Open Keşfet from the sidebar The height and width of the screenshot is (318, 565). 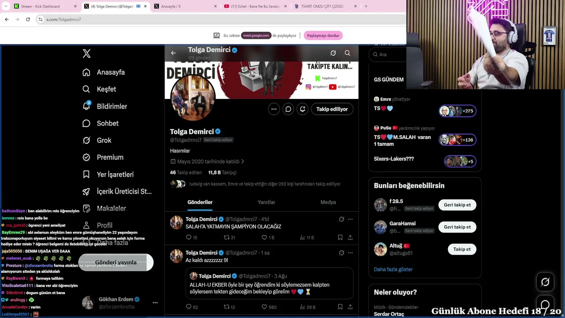[99, 89]
